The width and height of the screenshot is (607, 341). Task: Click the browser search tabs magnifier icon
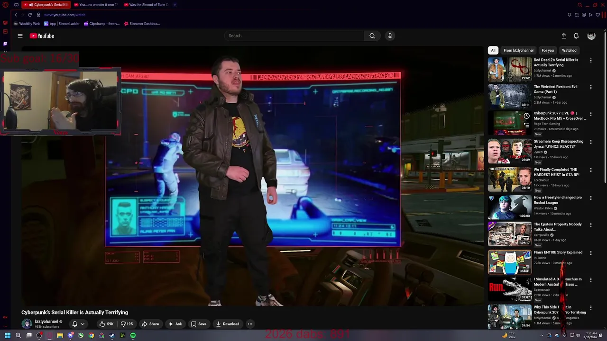click(579, 5)
